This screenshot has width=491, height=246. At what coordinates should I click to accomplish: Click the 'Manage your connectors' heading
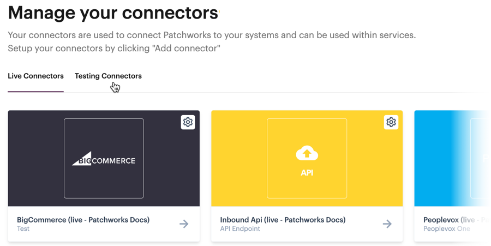click(112, 13)
